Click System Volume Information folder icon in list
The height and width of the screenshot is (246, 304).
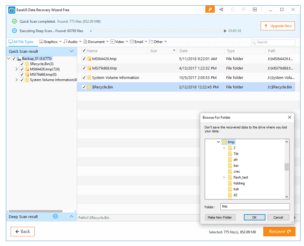pyautogui.click(x=89, y=77)
